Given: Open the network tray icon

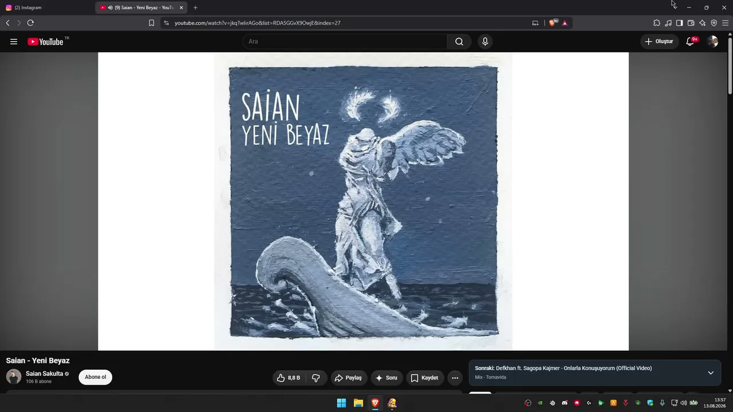Looking at the screenshot, I should (674, 403).
